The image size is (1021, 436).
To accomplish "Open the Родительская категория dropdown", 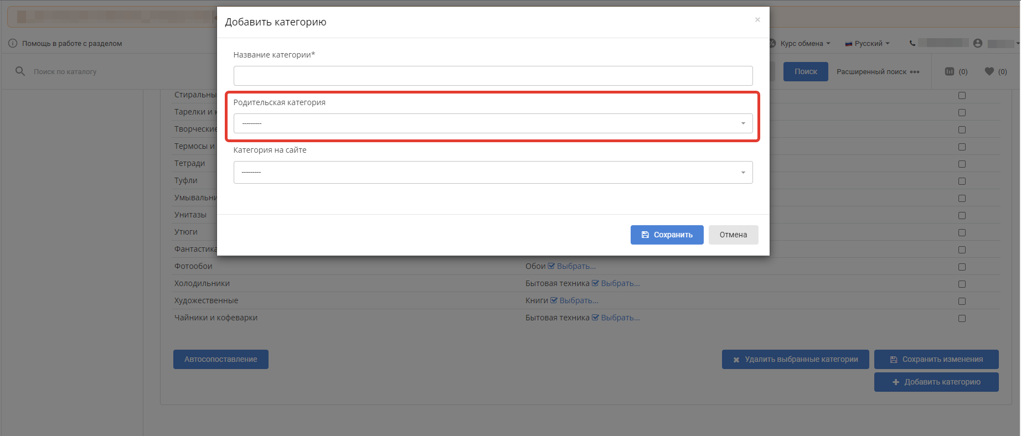I will tap(493, 123).
